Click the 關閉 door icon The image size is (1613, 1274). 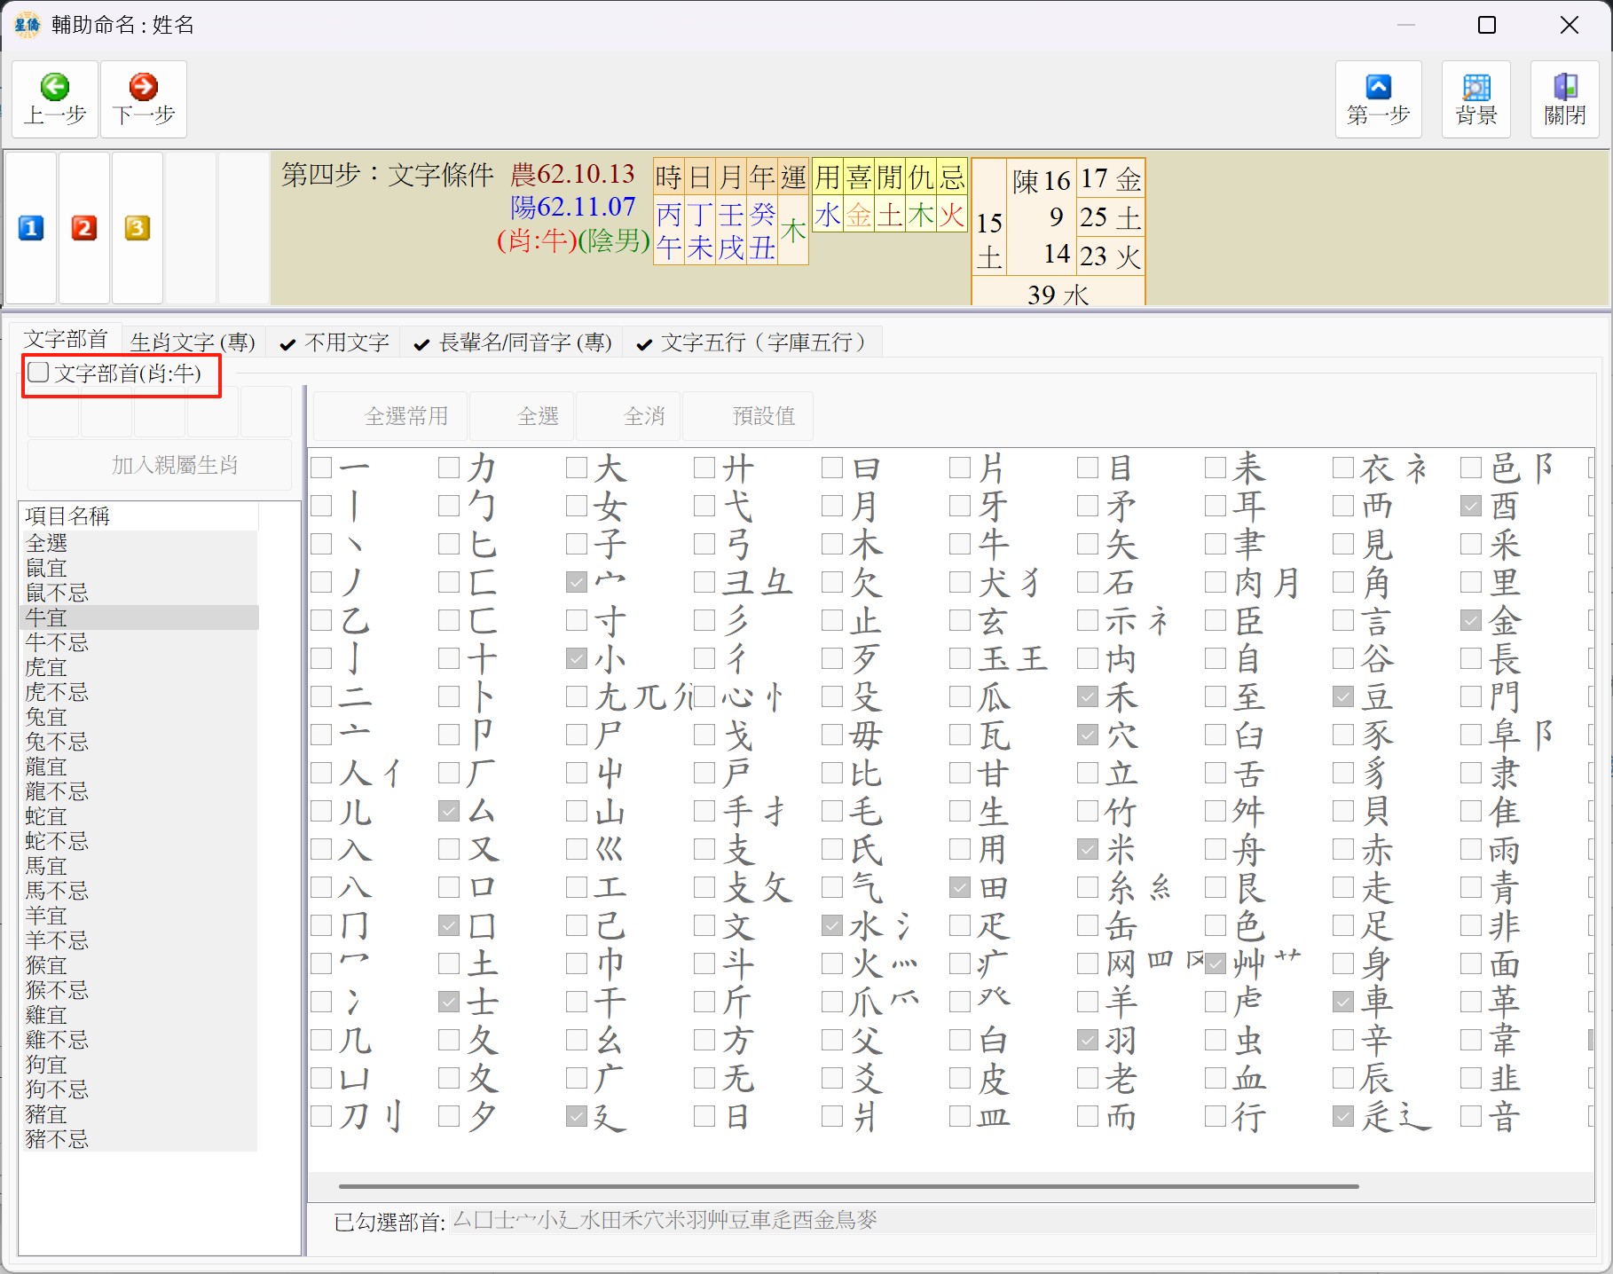click(x=1564, y=87)
